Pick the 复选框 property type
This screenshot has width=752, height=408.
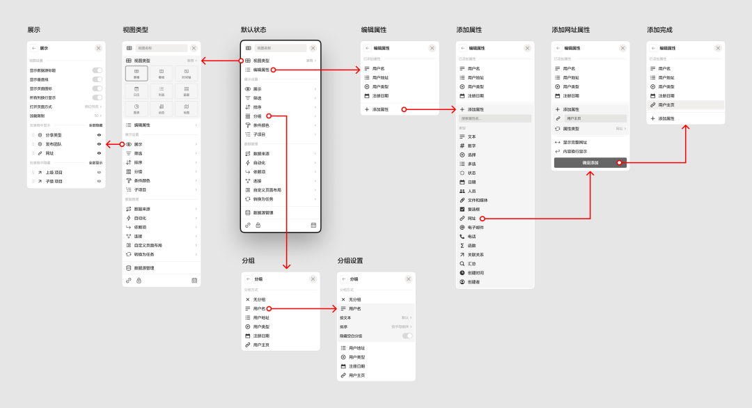[472, 209]
